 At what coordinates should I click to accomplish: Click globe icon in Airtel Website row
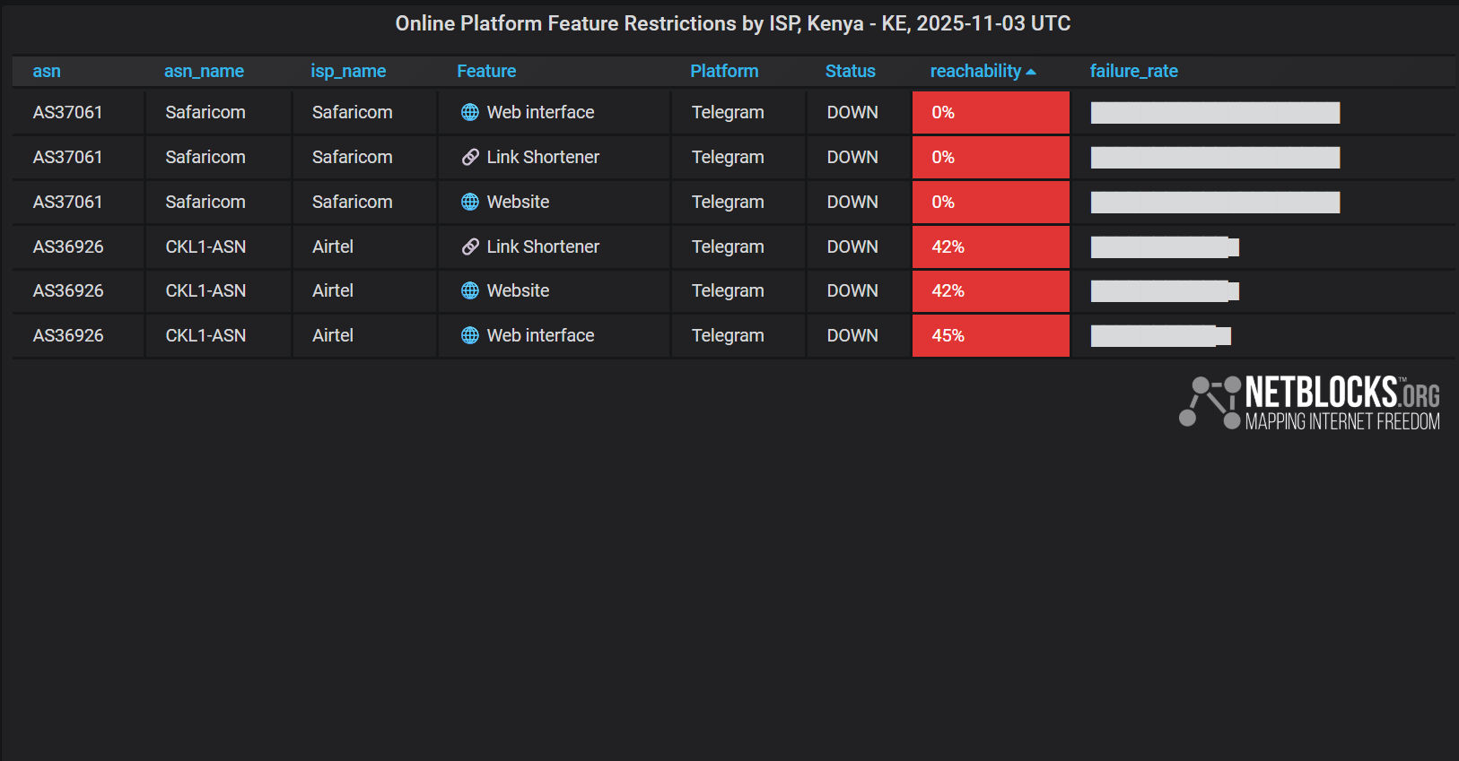[x=469, y=290]
